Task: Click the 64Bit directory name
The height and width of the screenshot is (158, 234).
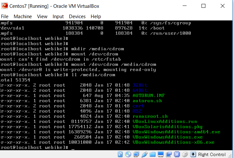Action: [x=140, y=90]
